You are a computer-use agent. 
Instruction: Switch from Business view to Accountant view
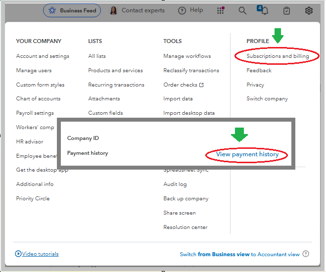pos(239,254)
